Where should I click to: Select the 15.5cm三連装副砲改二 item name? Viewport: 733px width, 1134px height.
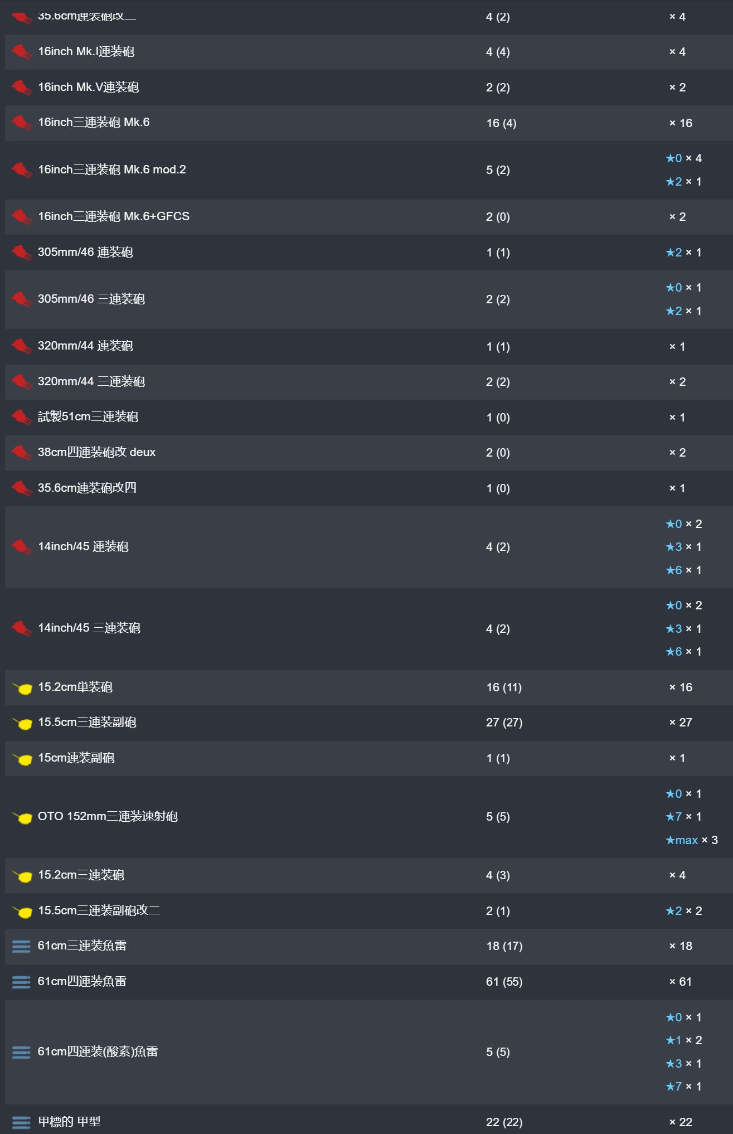(x=99, y=910)
